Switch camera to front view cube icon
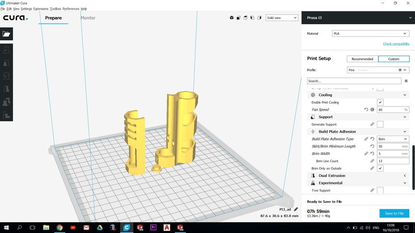The width and height of the screenshot is (415, 233). coord(238,18)
